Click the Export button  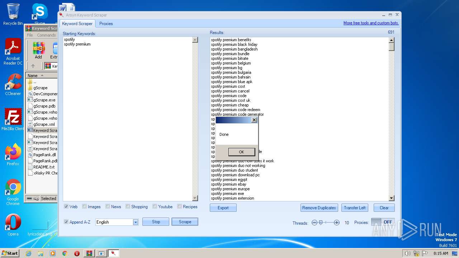(223, 208)
